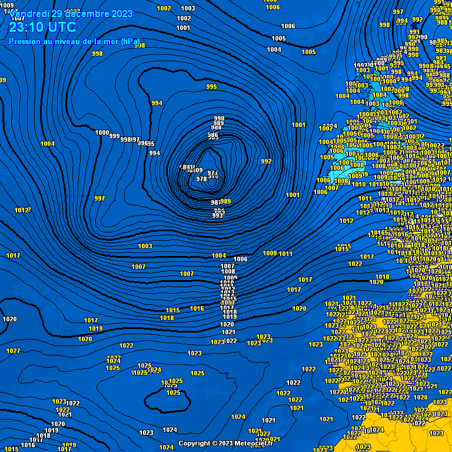Select the white 1020 label at left edge
The width and height of the screenshot is (452, 452).
click(10, 319)
